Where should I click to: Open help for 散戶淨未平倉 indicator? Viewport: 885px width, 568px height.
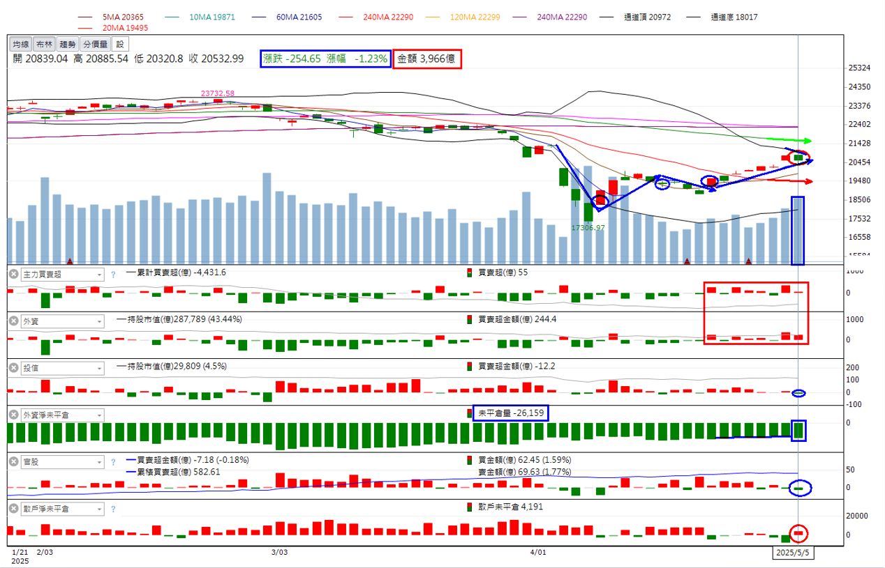113,509
